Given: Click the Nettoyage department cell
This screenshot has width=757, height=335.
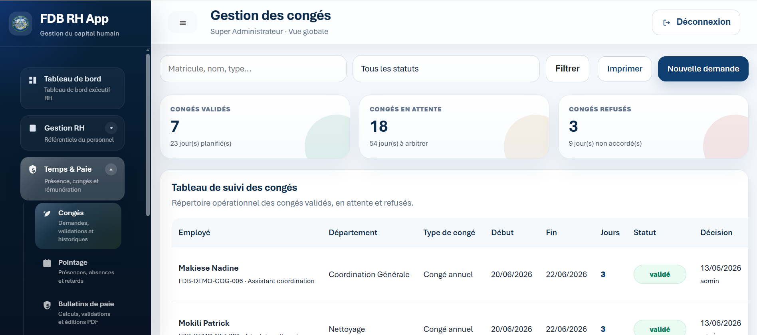Looking at the screenshot, I should tap(347, 329).
